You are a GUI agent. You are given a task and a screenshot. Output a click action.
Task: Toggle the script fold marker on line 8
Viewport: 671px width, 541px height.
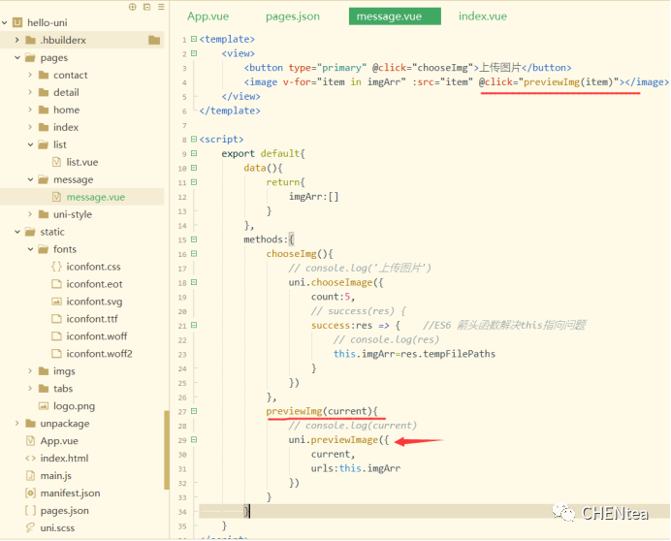point(196,140)
